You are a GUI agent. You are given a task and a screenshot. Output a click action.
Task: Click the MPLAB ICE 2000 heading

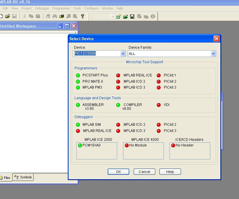98,140
